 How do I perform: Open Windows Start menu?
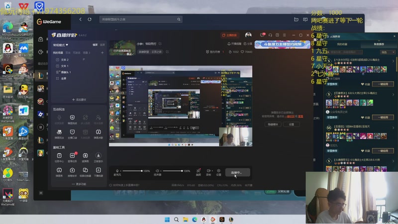[x=167, y=220]
